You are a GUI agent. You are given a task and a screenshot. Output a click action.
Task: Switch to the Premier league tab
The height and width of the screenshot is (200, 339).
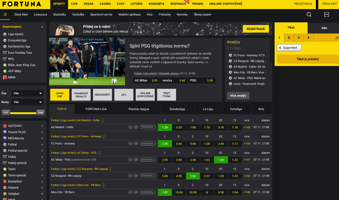tap(139, 109)
